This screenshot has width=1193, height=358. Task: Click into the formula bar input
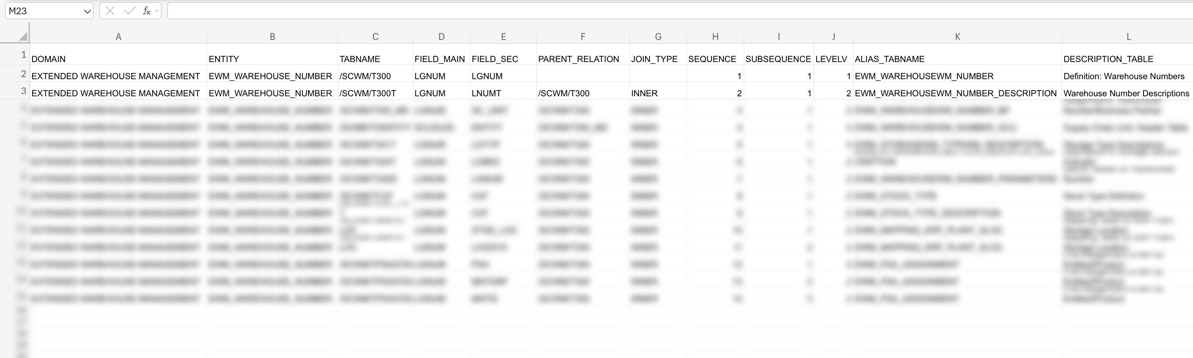coord(648,11)
